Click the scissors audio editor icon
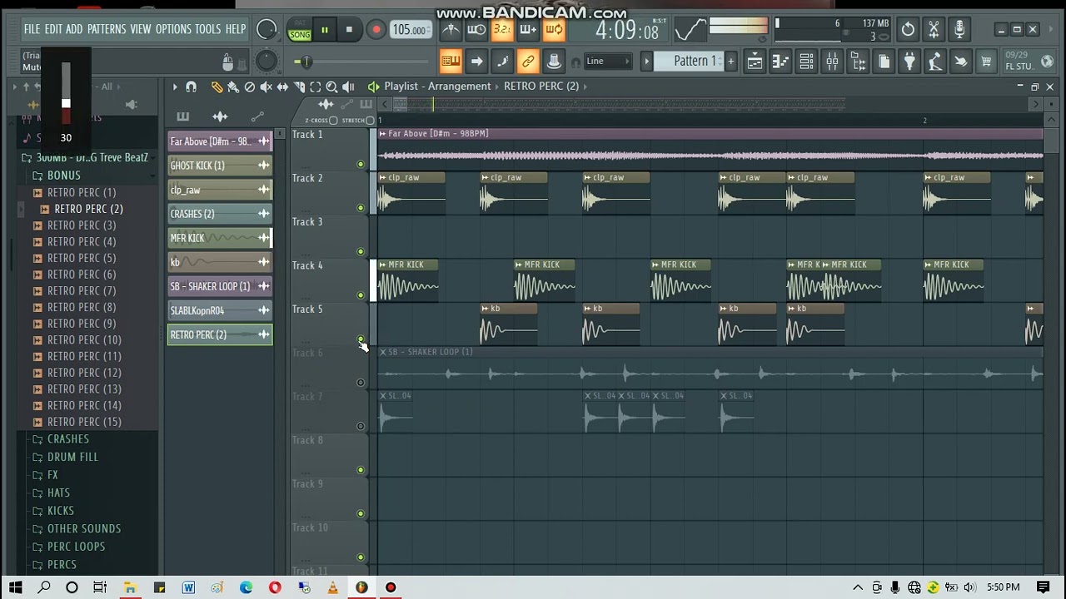This screenshot has height=599, width=1066. [934, 30]
